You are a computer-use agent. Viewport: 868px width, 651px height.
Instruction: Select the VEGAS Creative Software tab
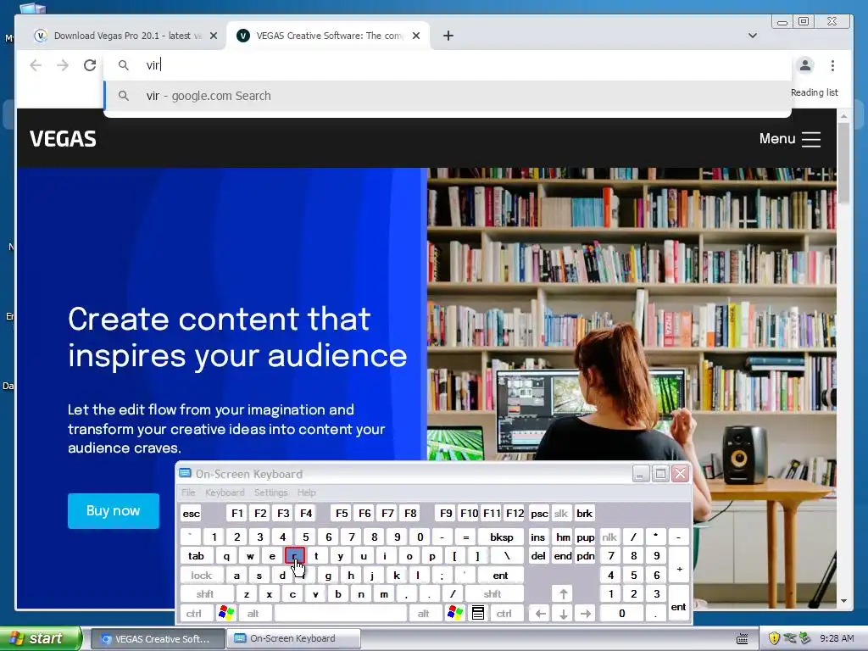[x=328, y=36]
